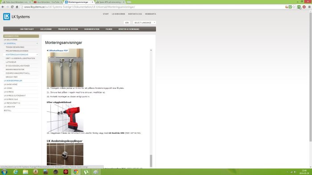Open the Windows Start button

pyautogui.click(x=4, y=172)
